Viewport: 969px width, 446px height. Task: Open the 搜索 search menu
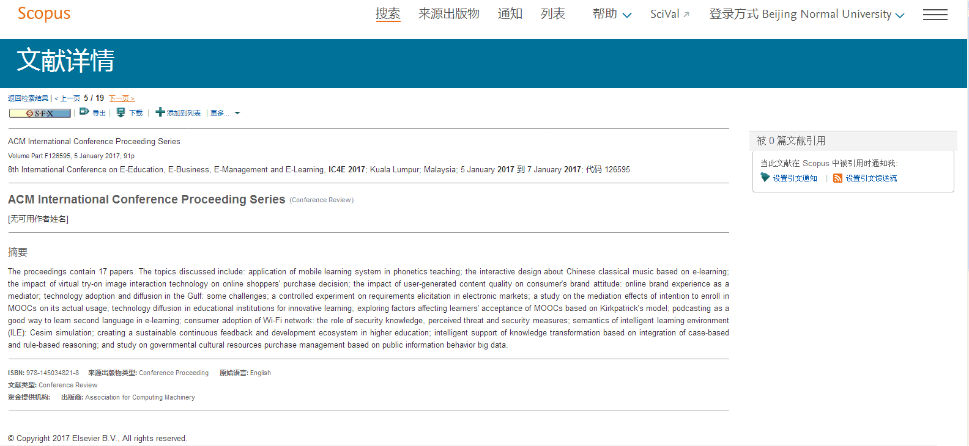[x=388, y=13]
